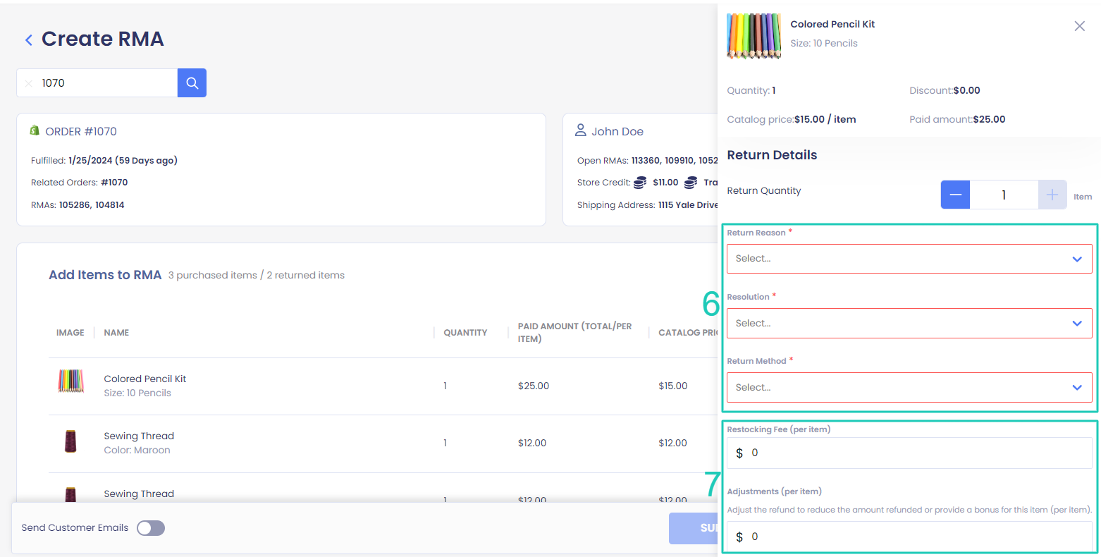The image size is (1101, 557).
Task: Close the Colored Pencil Kit panel
Action: pyautogui.click(x=1079, y=26)
